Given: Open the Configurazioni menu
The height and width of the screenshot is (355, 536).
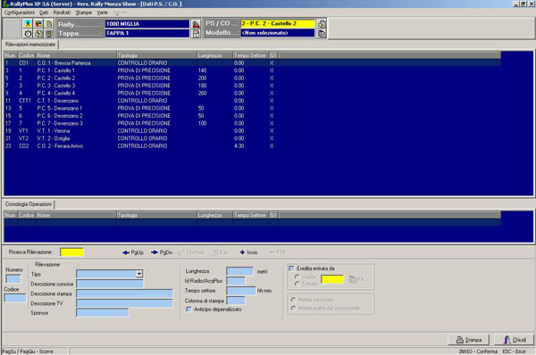Looking at the screenshot, I should point(19,12).
